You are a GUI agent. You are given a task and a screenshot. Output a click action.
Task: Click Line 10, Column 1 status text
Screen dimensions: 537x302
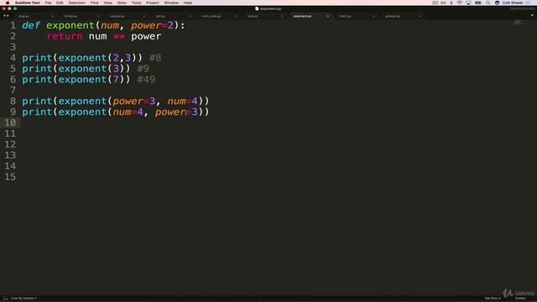click(x=23, y=299)
